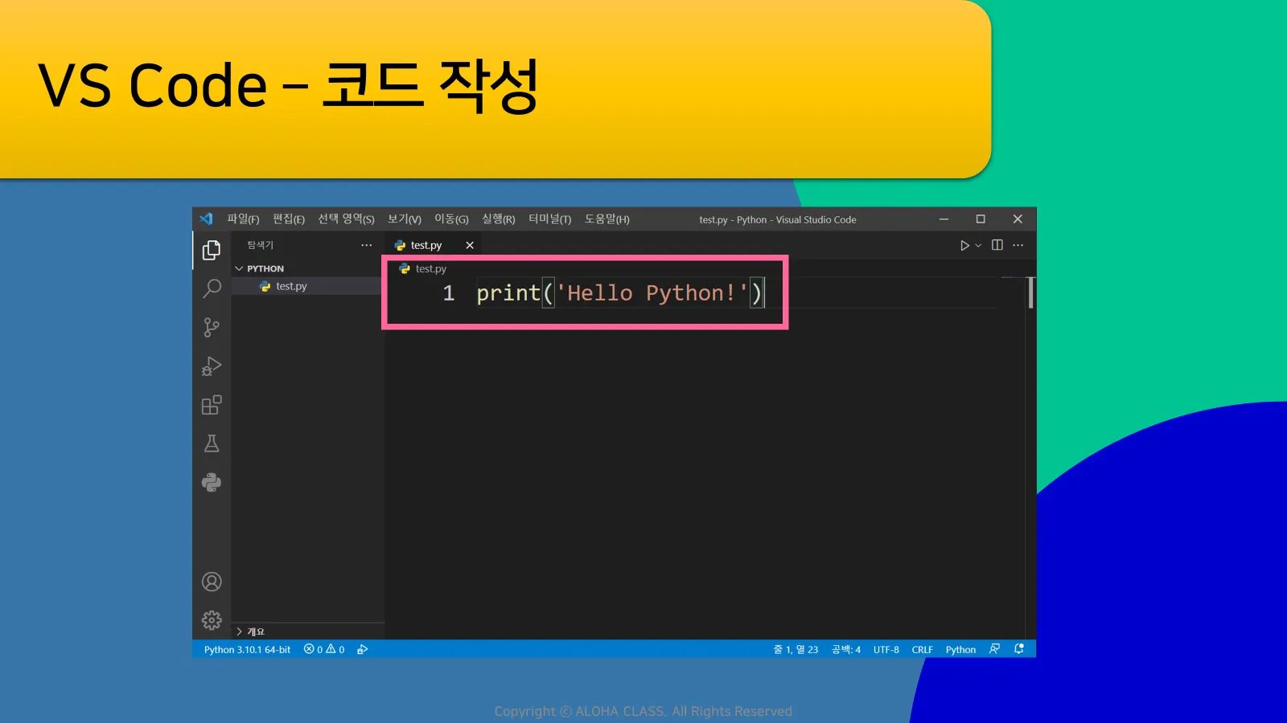
Task: Open the 이동(G) menu
Action: [x=451, y=219]
